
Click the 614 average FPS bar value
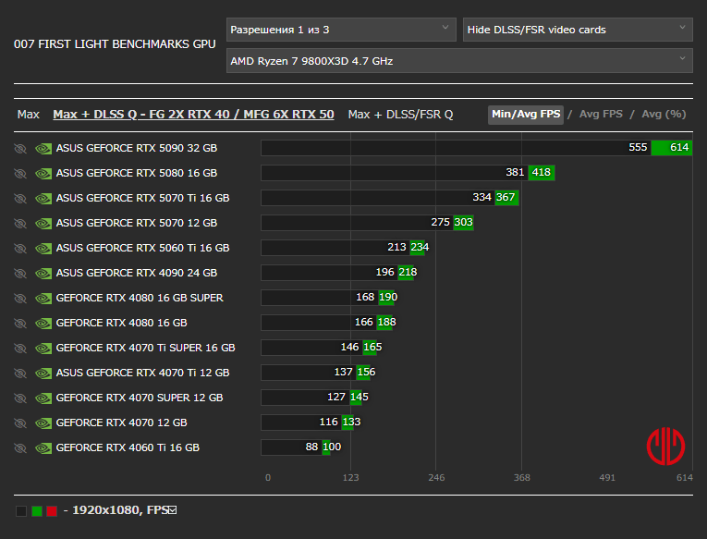[x=679, y=148]
